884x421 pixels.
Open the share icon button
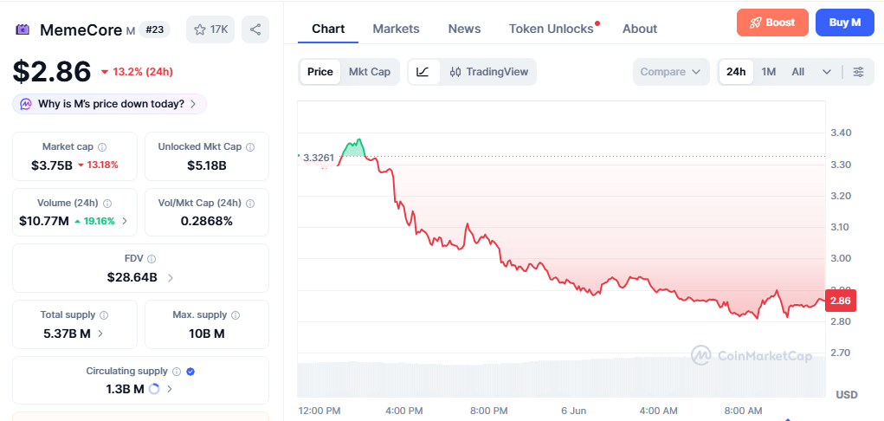(255, 30)
